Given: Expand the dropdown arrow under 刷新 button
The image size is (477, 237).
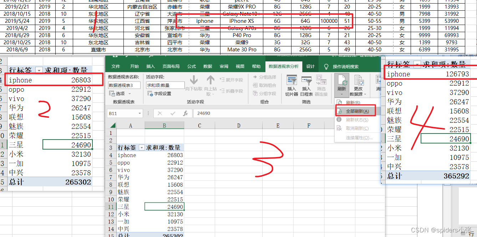Looking at the screenshot, I should click(341, 95).
